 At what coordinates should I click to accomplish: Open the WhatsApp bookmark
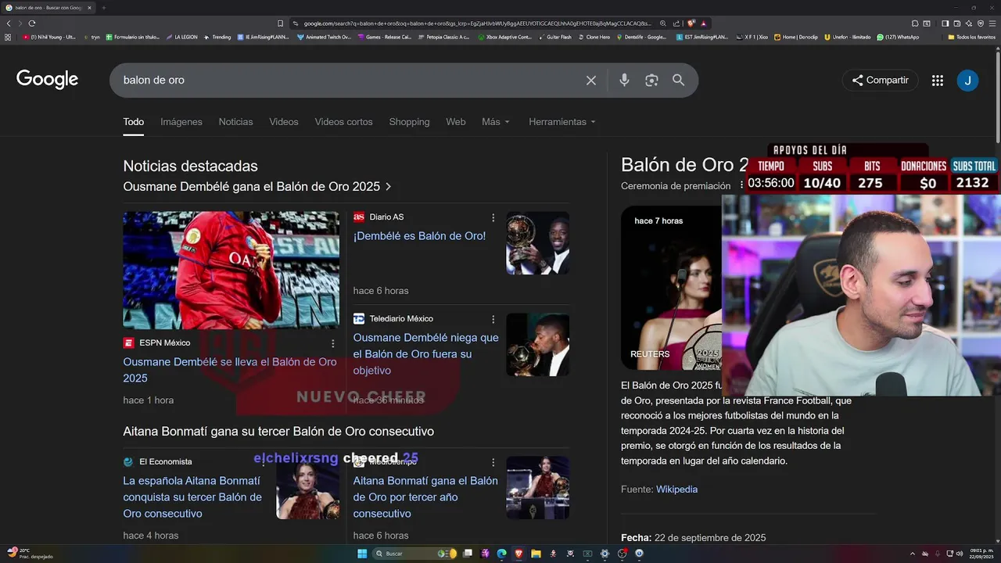(x=898, y=37)
